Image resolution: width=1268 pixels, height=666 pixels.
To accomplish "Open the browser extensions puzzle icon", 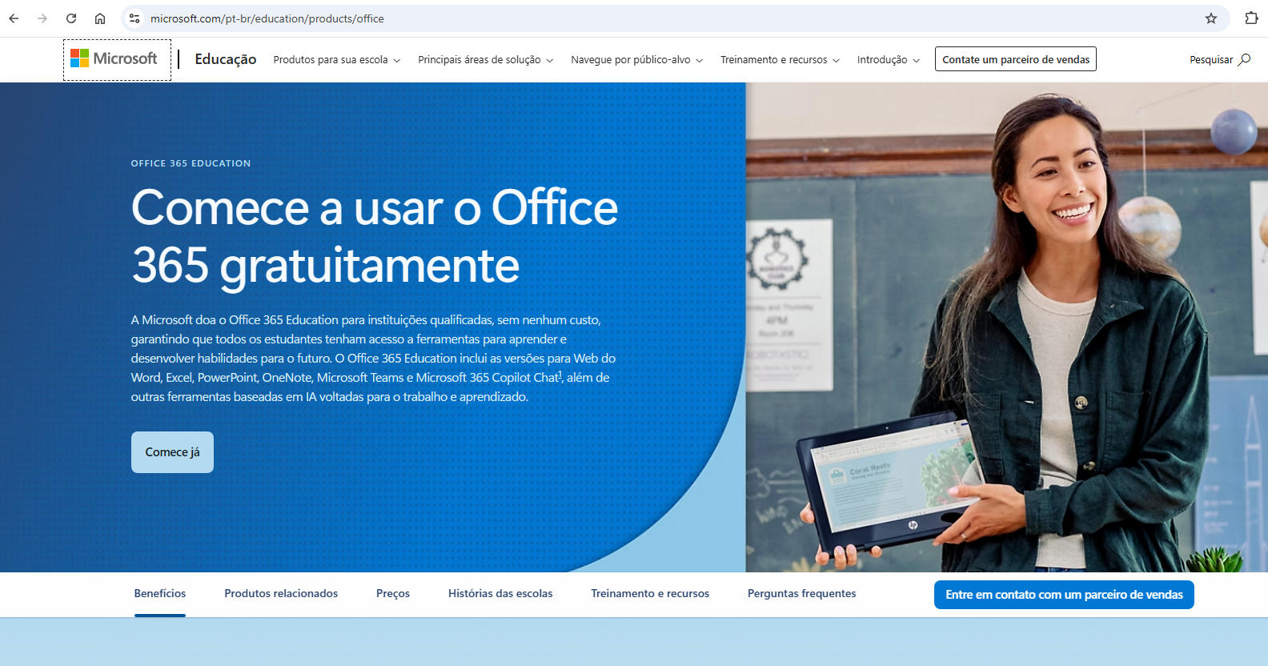I will point(1251,18).
